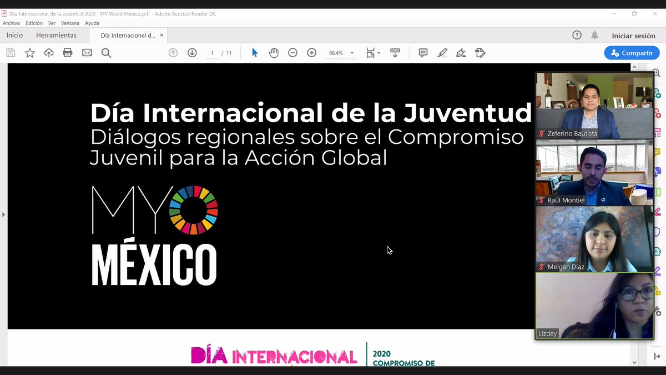Zoom in with plus icon
Image resolution: width=666 pixels, height=375 pixels.
coord(312,53)
